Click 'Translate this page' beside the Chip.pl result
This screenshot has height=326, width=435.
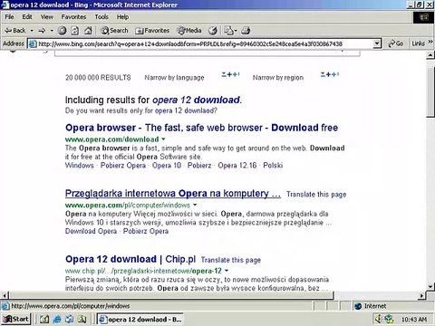(x=231, y=260)
